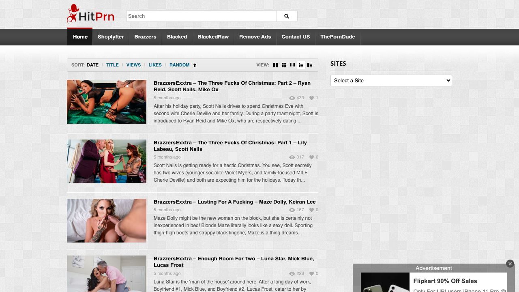Switch to the three-column grid view
Screen dimensions: 519x292
(284, 65)
